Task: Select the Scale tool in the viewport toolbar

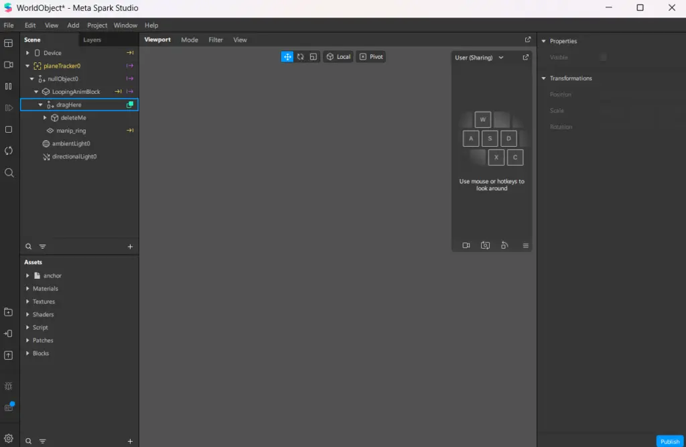Action: pyautogui.click(x=313, y=56)
